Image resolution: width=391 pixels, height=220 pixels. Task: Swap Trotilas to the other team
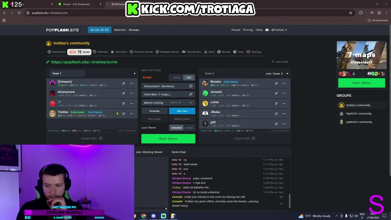[x=123, y=114]
